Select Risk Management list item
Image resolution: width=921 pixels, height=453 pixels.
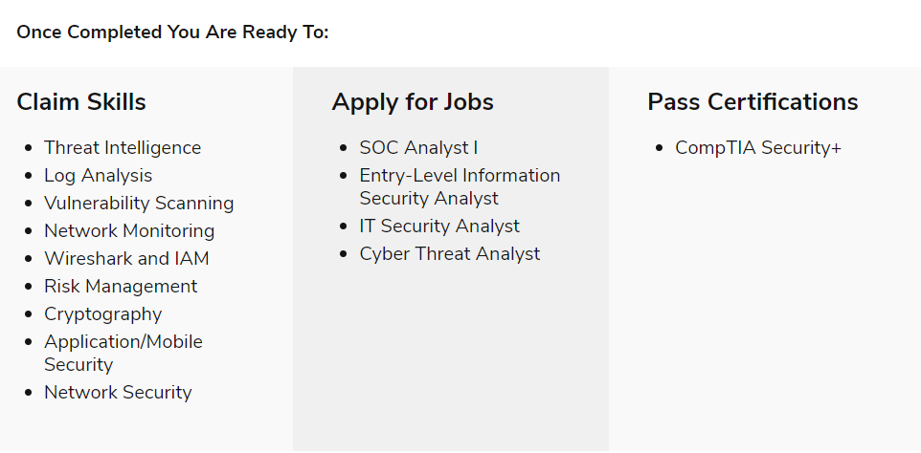(x=121, y=286)
